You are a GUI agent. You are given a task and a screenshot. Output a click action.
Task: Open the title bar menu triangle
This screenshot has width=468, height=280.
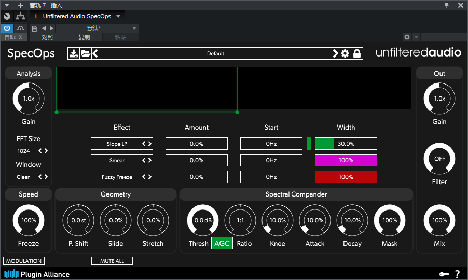[7, 5]
